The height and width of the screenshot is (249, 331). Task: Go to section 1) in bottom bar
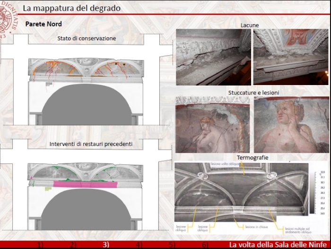[40, 245]
